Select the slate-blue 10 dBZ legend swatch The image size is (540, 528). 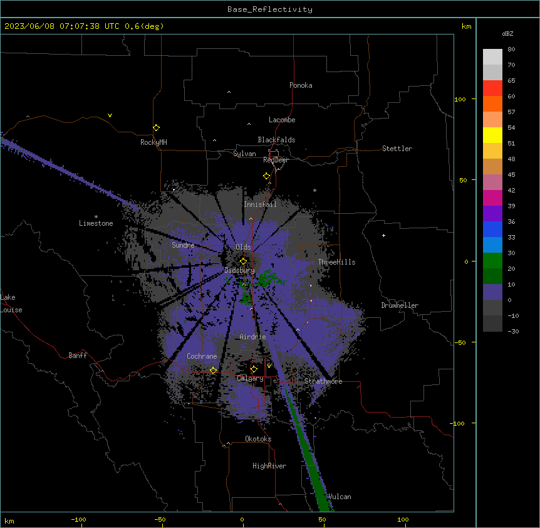492,292
